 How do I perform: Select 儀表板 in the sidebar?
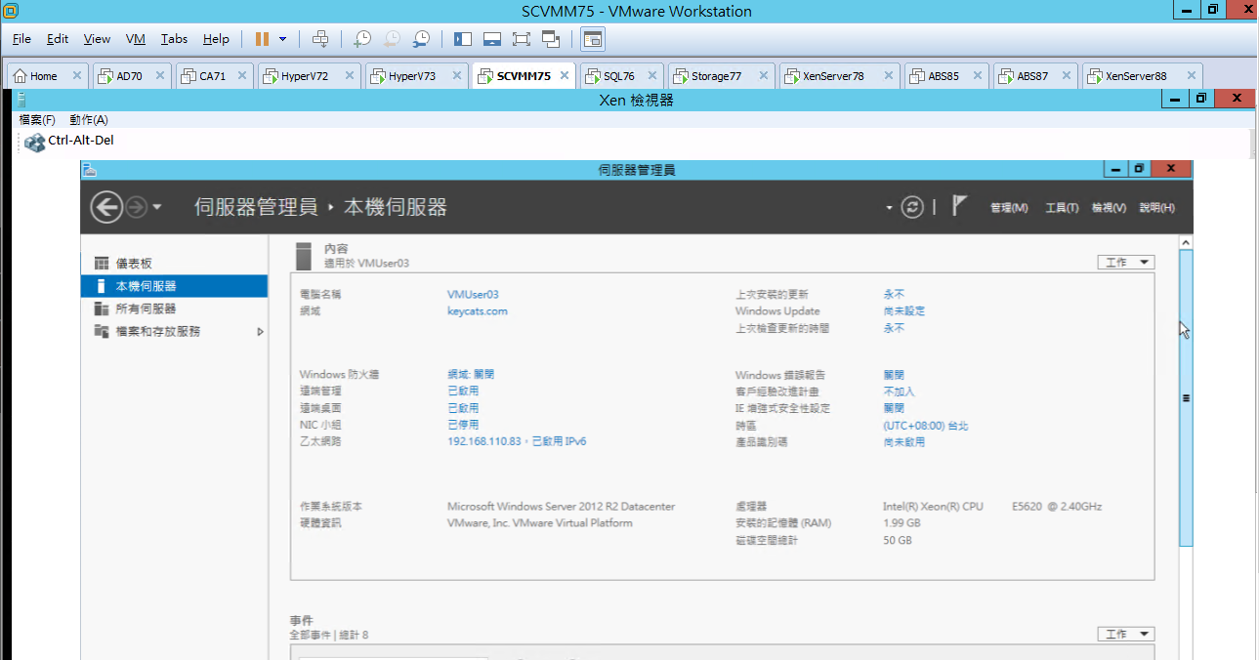tap(174, 264)
